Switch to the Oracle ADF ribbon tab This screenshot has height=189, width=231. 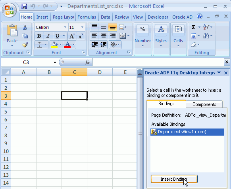(x=183, y=17)
